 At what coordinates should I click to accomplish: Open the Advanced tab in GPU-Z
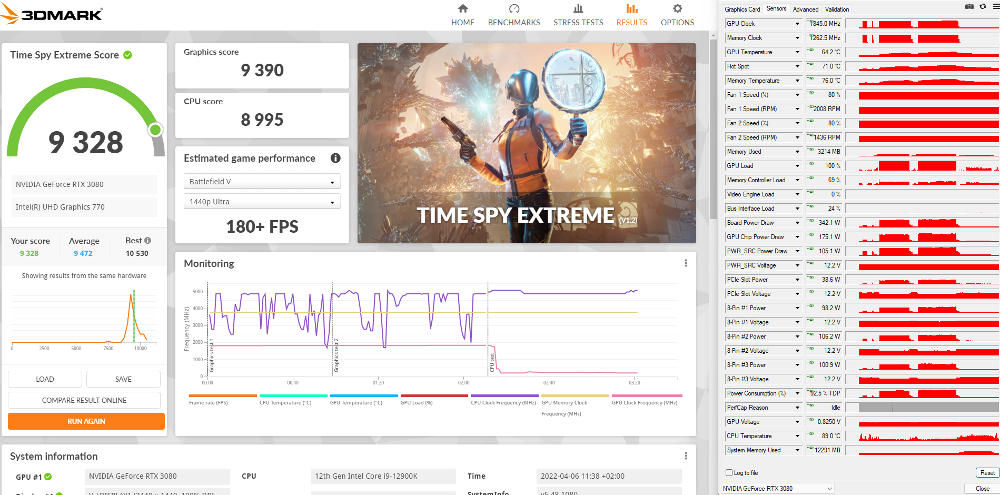tap(806, 9)
